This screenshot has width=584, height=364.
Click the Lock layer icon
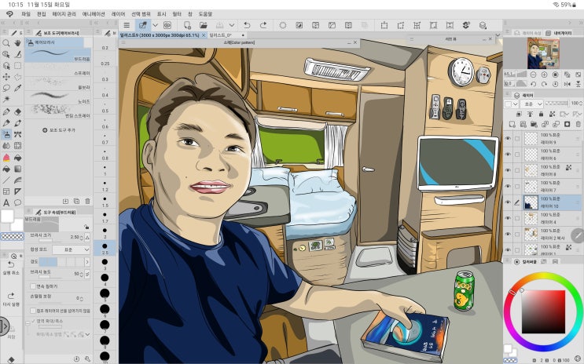tap(542, 115)
